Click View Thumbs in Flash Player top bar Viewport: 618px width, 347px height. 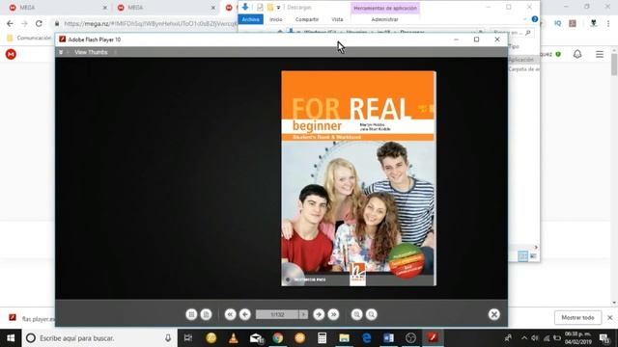[91, 52]
